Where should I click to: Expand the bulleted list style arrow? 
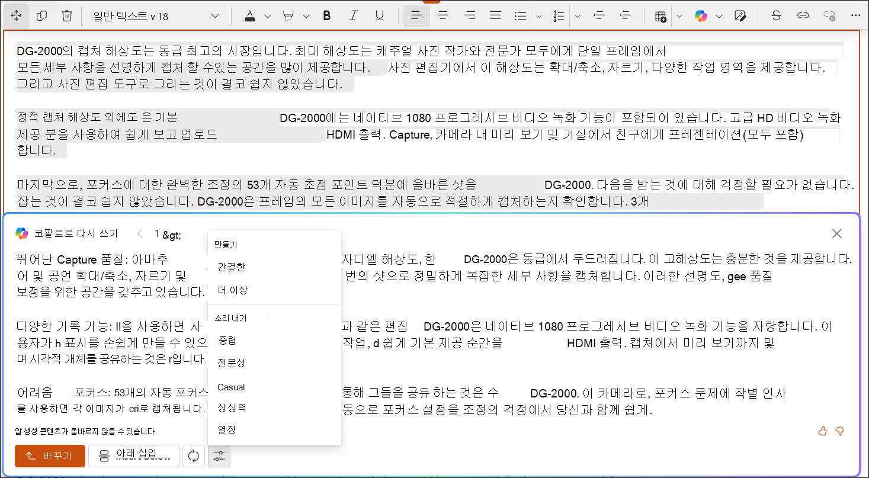[539, 16]
